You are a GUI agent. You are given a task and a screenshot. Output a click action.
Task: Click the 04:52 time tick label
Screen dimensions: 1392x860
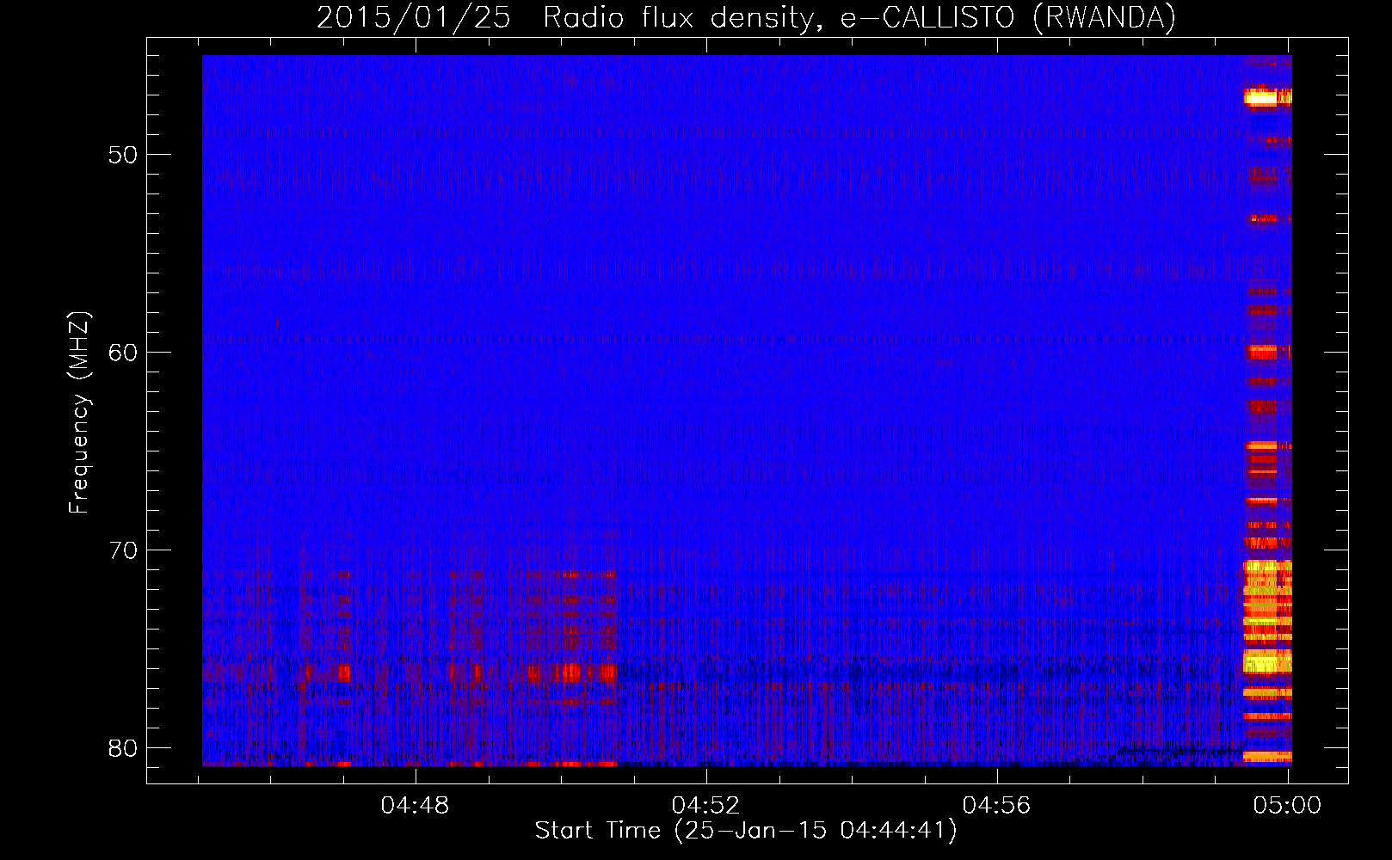[706, 806]
